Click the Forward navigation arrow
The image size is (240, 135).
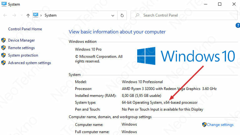pyautogui.click(x=14, y=15)
